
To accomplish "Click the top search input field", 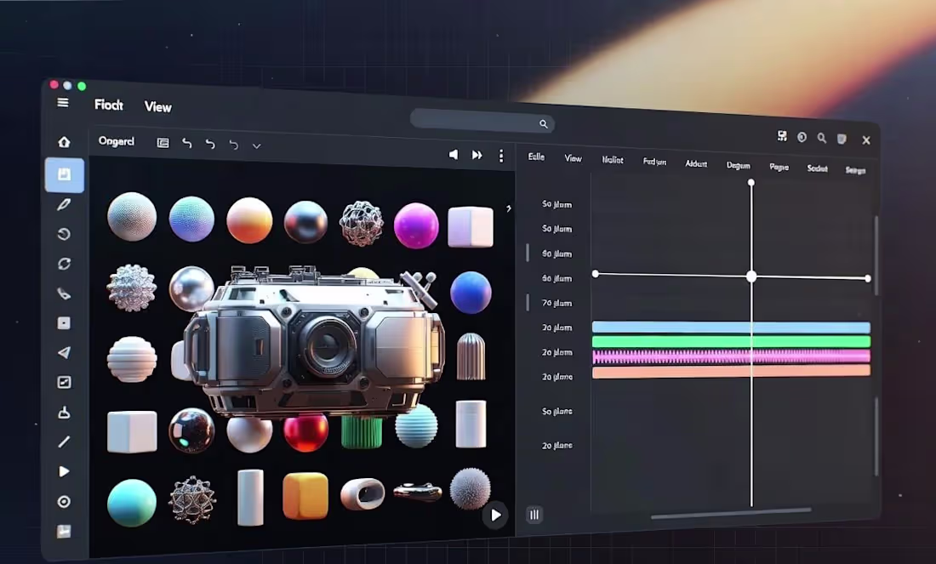I will point(482,121).
